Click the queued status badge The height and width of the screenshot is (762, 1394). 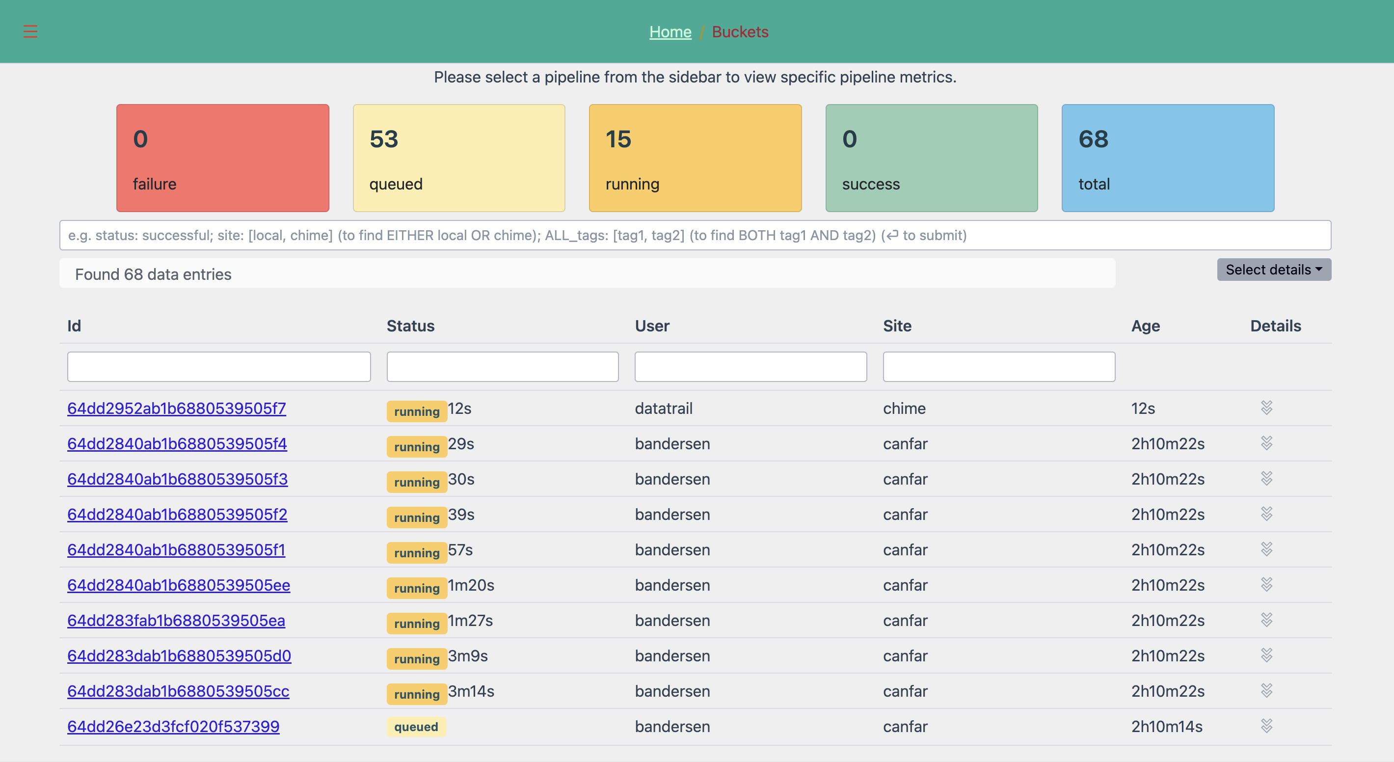click(416, 727)
